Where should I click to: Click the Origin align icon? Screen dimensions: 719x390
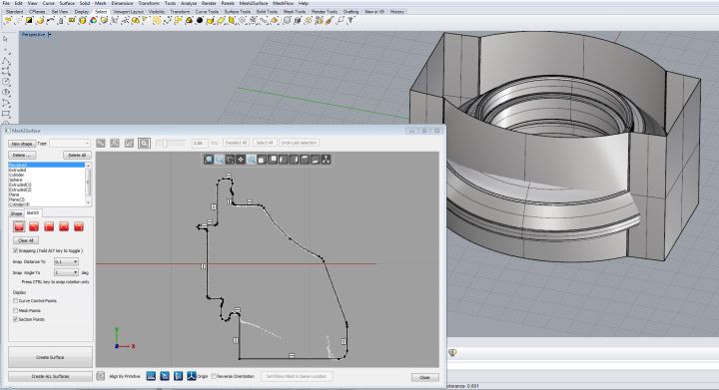point(191,376)
